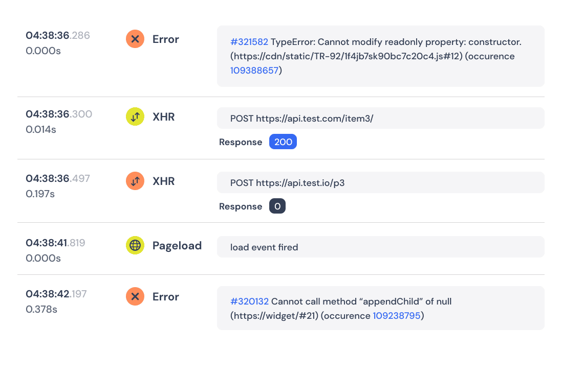Click the blue 200 response badge
The image size is (562, 374).
click(283, 142)
